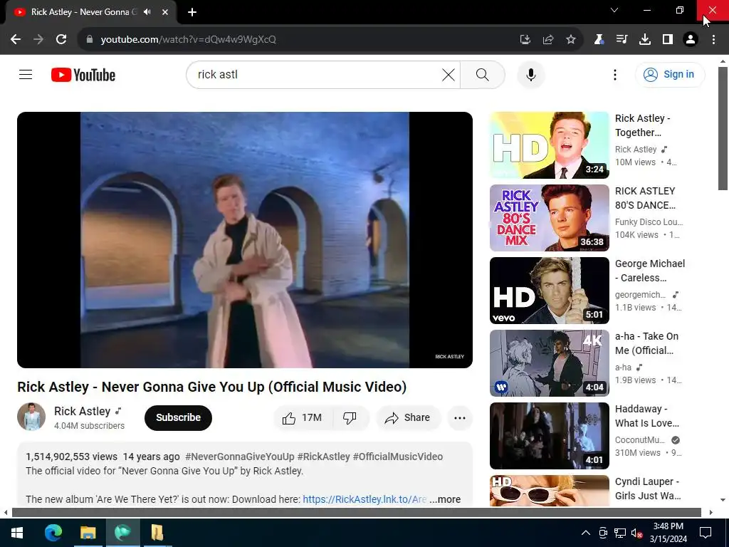Open the network tray icon
The image size is (729, 547).
pos(620,533)
